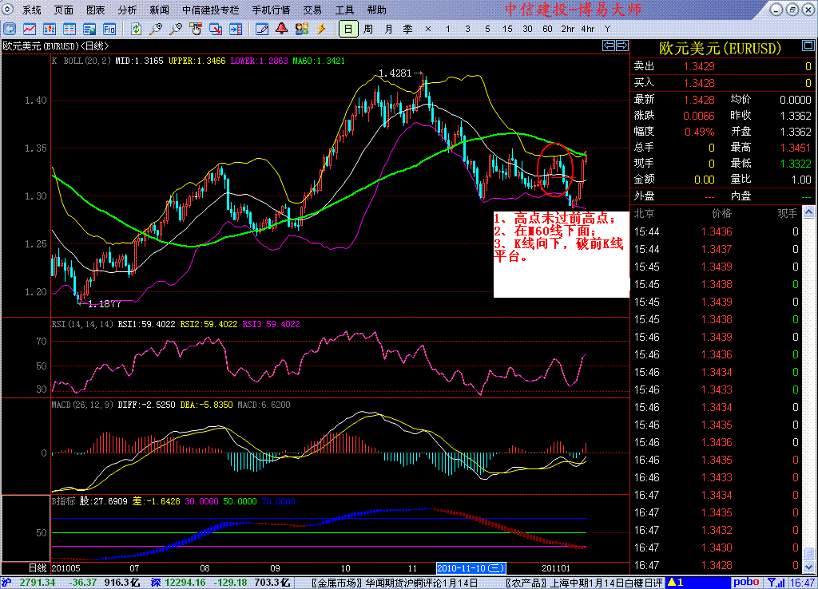Switch to the 月 monthly period

pyautogui.click(x=388, y=30)
